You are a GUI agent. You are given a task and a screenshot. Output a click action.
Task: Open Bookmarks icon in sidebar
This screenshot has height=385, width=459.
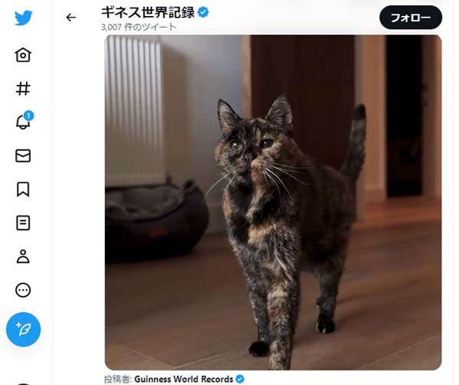tap(23, 189)
